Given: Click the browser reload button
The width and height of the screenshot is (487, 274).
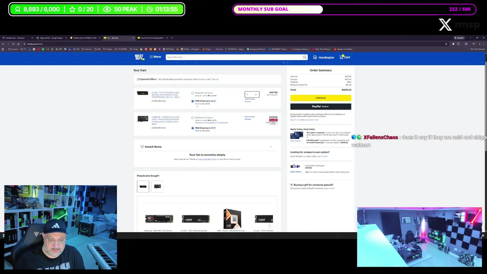Looking at the screenshot, I should click(x=13, y=44).
